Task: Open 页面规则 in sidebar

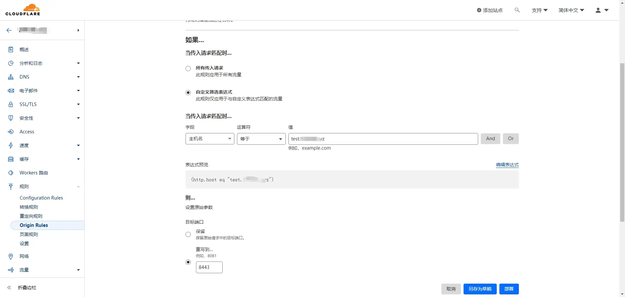Action: point(29,234)
